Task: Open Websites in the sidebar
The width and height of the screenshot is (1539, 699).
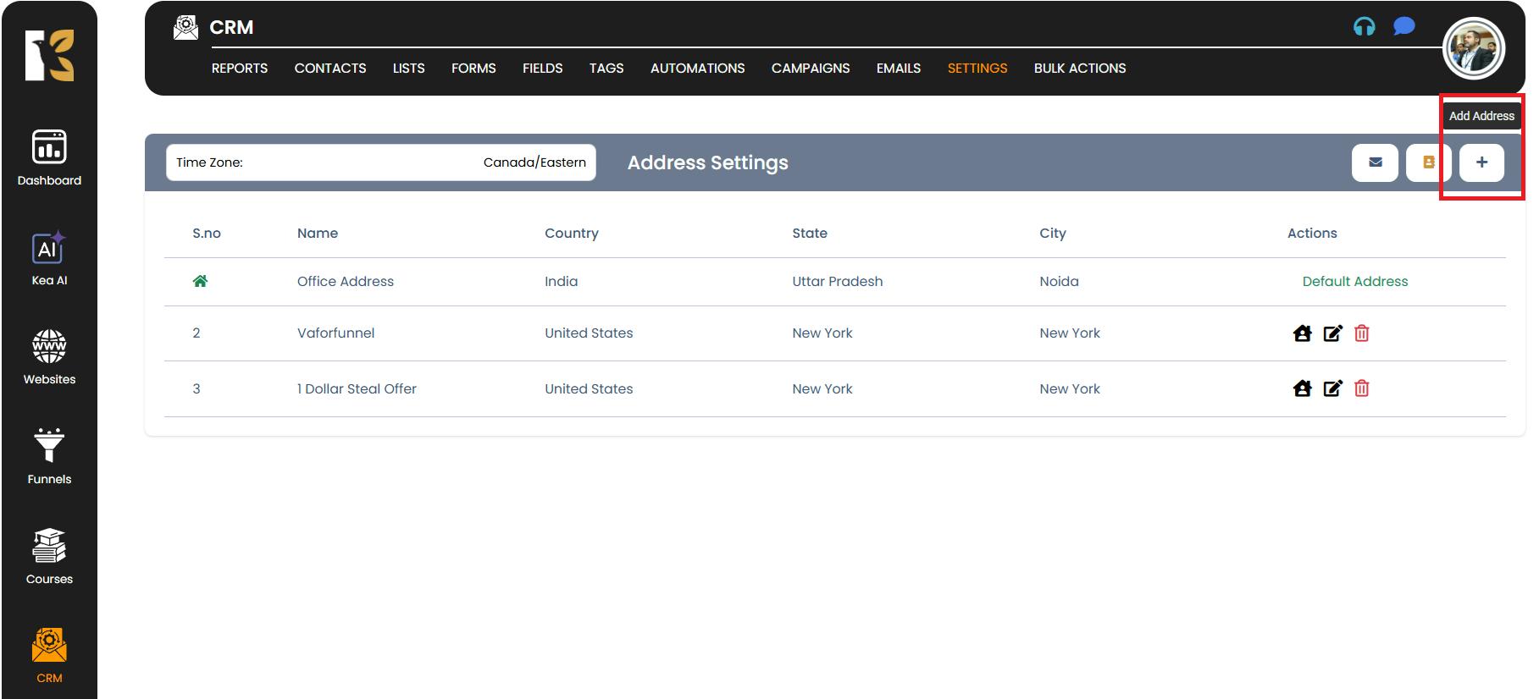Action: tap(49, 356)
